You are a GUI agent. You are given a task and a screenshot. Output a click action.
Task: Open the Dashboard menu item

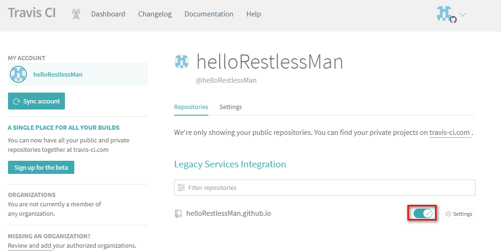108,14
